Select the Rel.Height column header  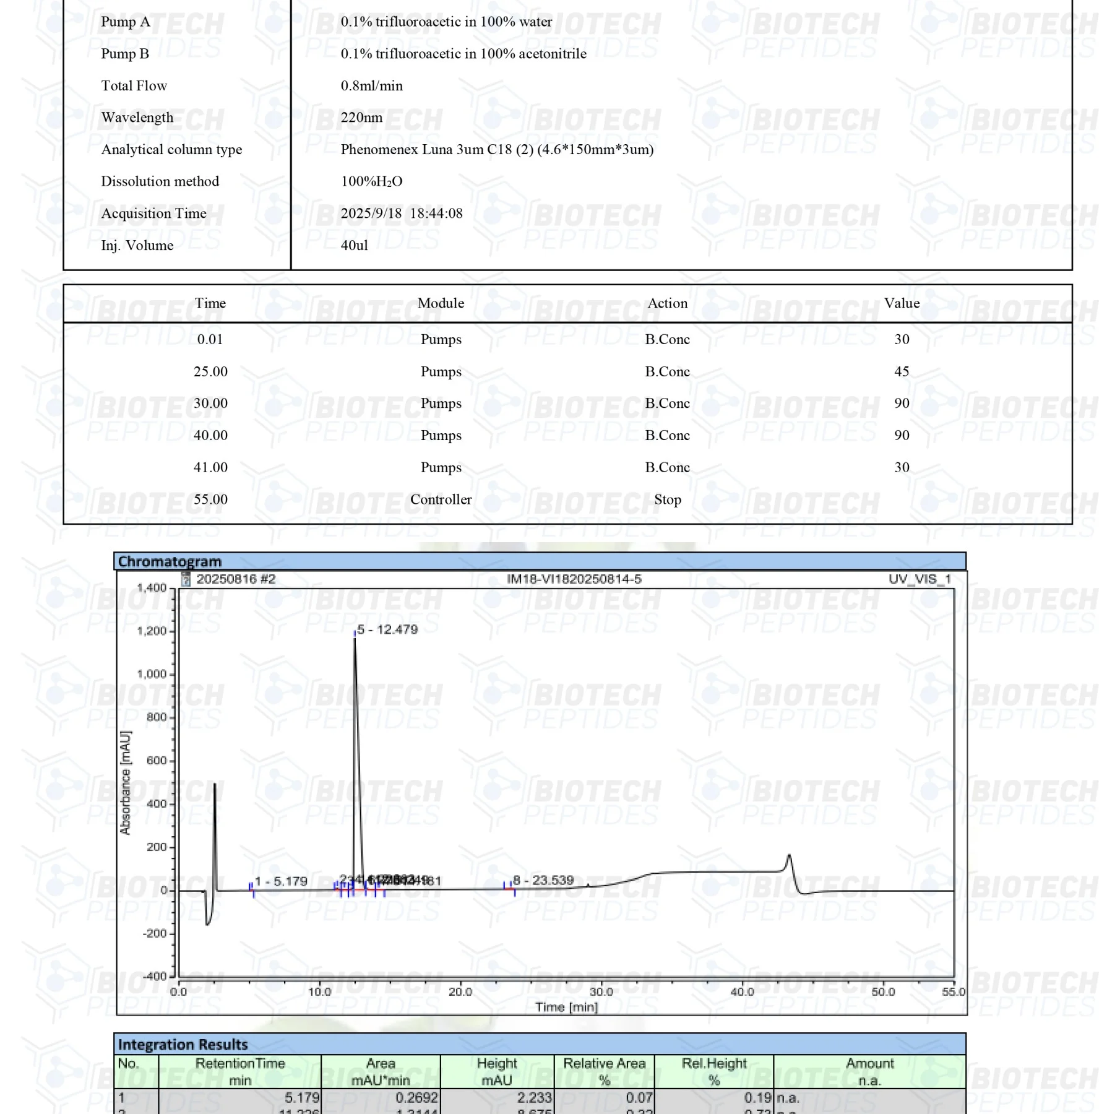[x=714, y=1071]
